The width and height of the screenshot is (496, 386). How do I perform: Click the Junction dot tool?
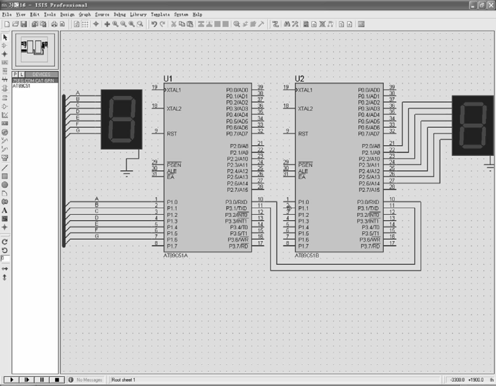pos(4,54)
